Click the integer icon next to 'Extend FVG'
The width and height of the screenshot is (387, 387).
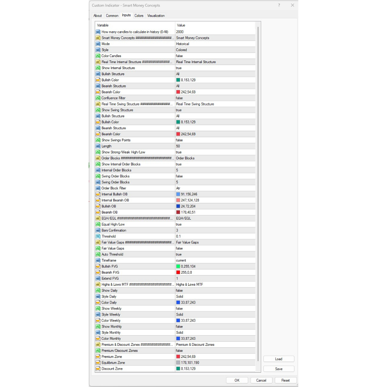[x=98, y=279]
